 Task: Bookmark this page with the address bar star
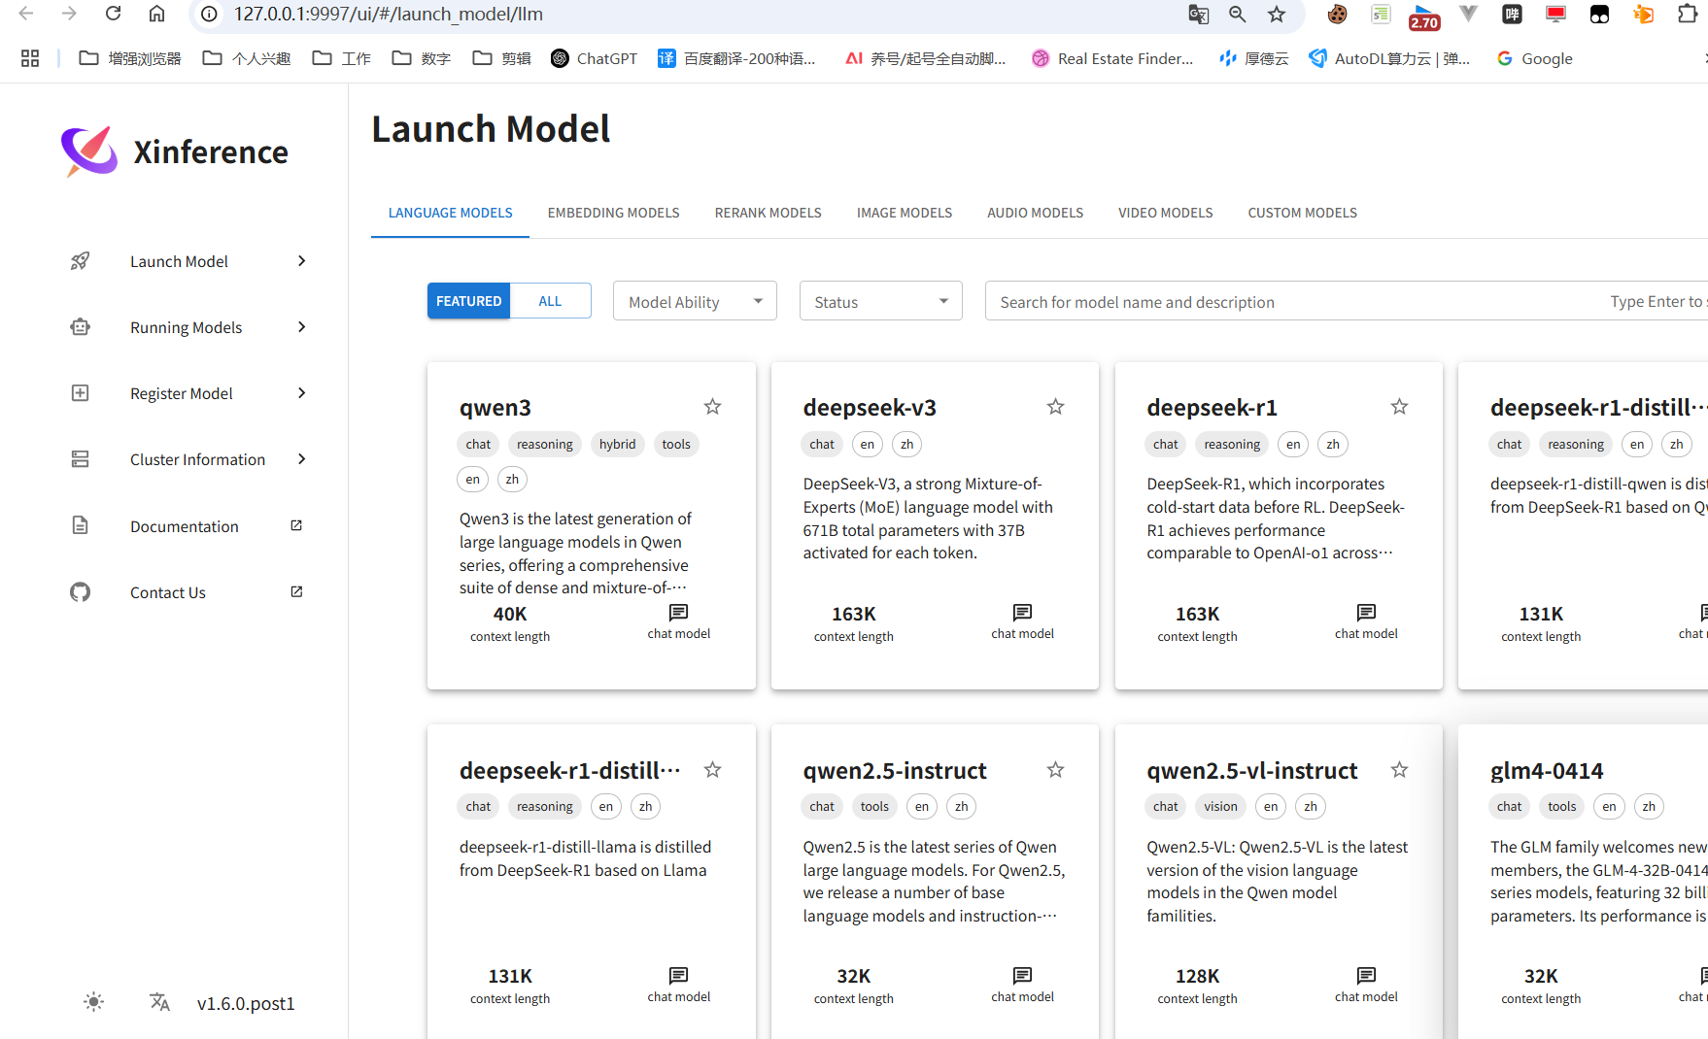(x=1277, y=14)
